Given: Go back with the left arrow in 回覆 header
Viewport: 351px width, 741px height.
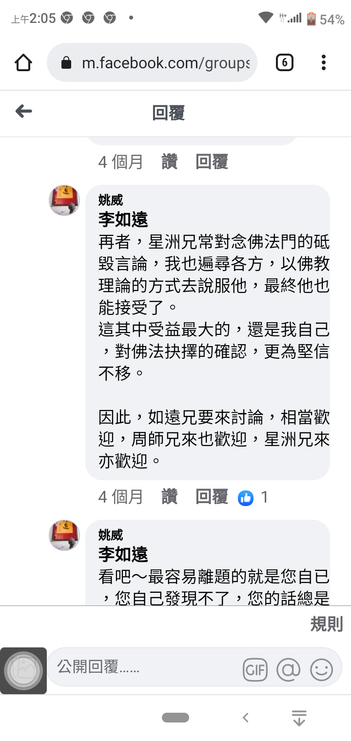Looking at the screenshot, I should [23, 112].
